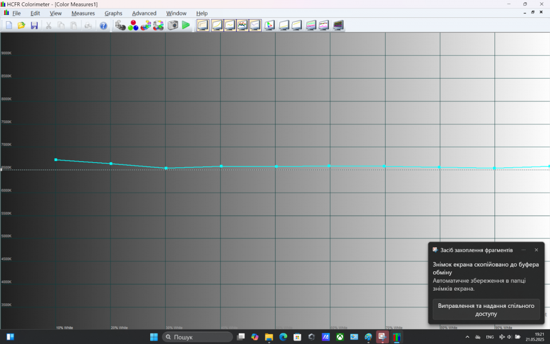Open Xbox app from the taskbar
Screen dimensions: 550x344
tap(340, 337)
